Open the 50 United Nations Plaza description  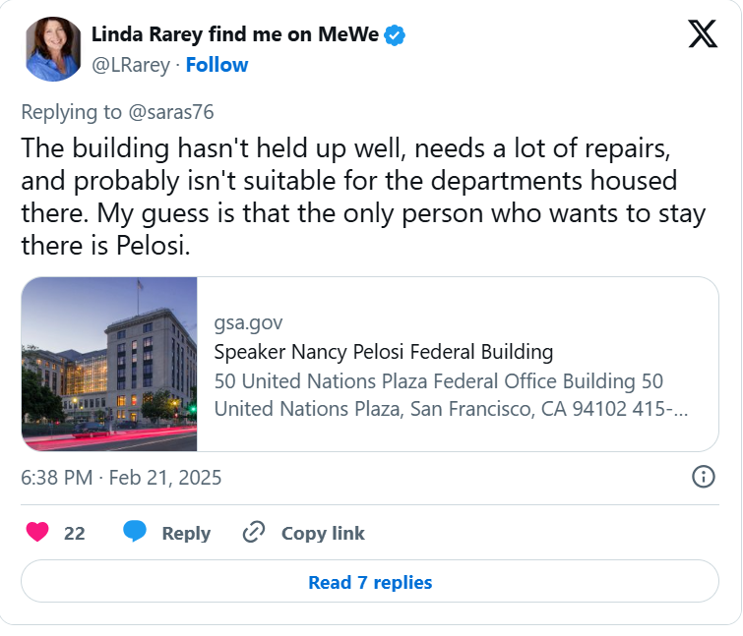451,395
